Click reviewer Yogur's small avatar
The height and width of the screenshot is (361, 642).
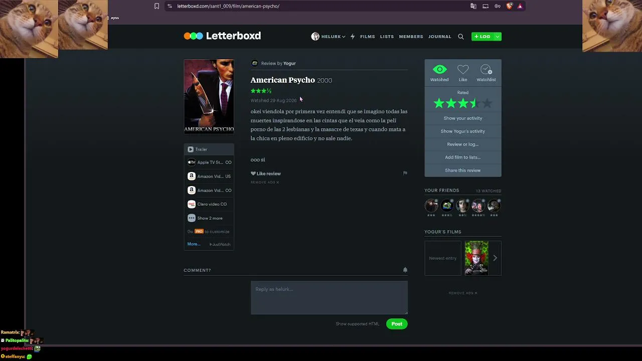point(255,63)
